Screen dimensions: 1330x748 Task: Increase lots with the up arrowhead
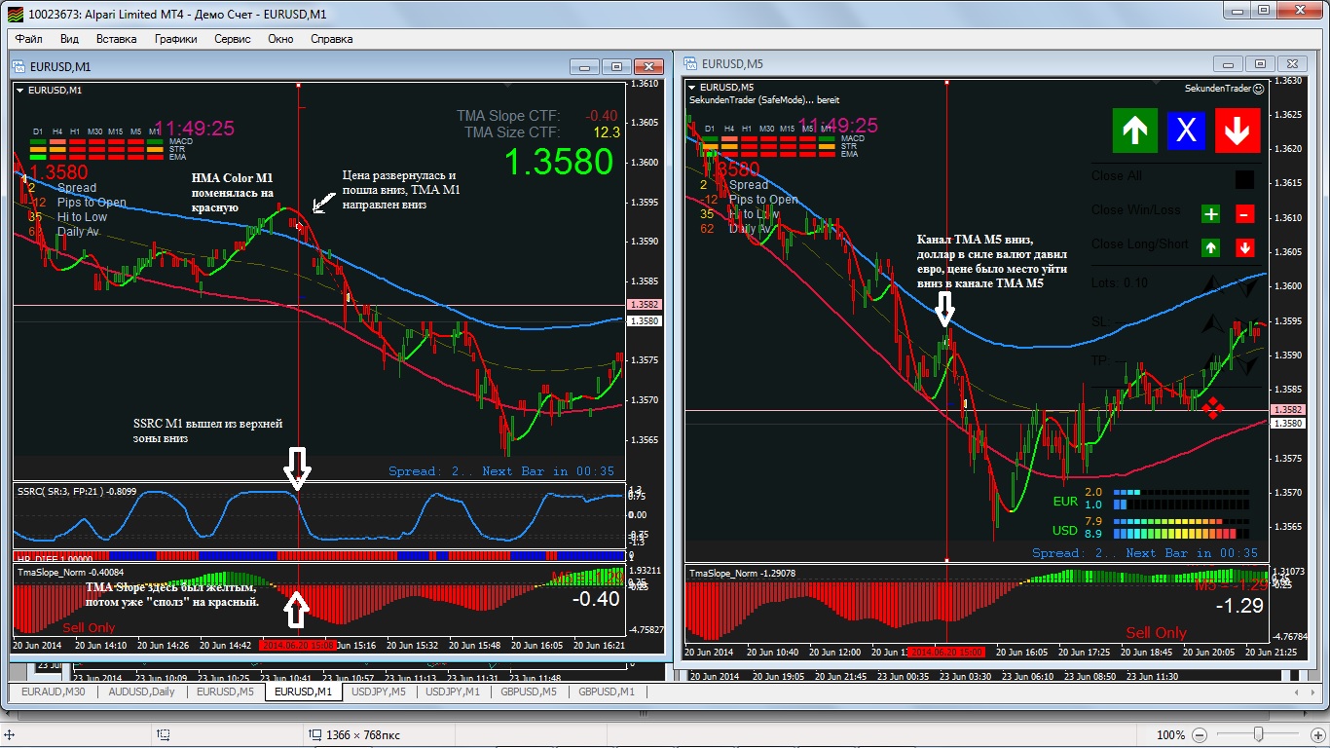pyautogui.click(x=1212, y=283)
